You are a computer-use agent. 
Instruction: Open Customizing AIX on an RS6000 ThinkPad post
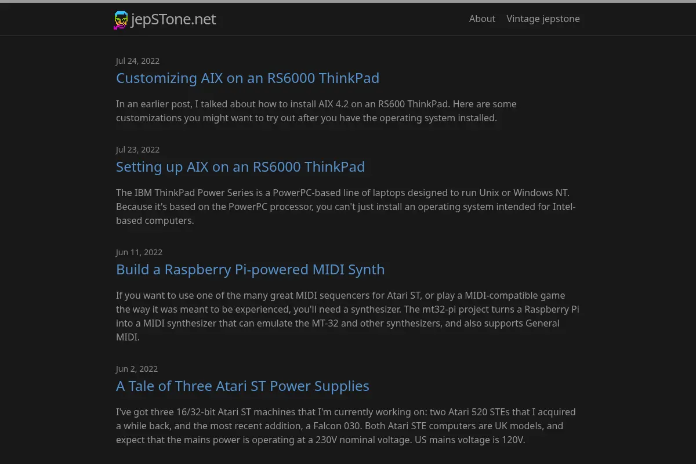click(248, 78)
